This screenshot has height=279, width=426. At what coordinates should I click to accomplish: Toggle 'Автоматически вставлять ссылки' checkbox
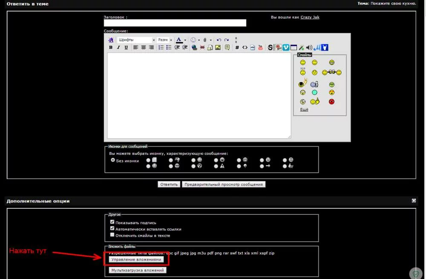[x=112, y=228]
